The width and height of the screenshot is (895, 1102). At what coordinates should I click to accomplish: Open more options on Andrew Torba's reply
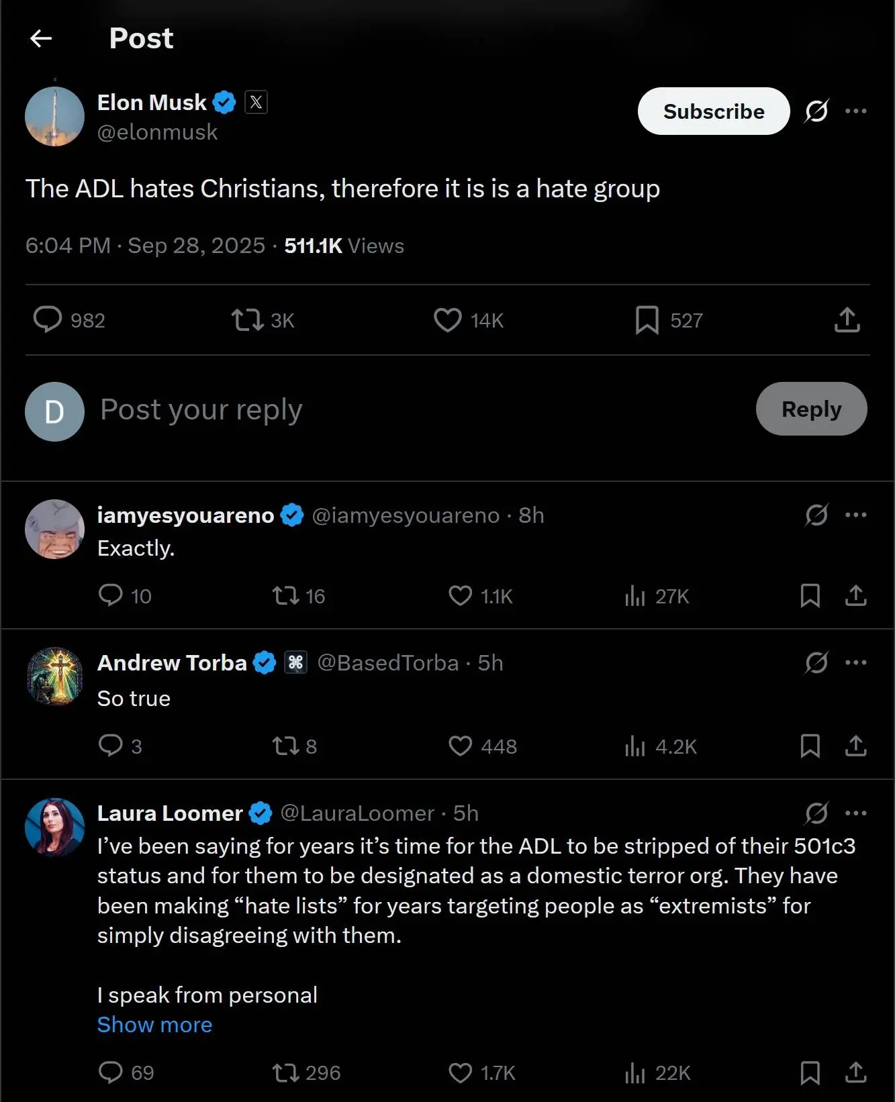[855, 662]
